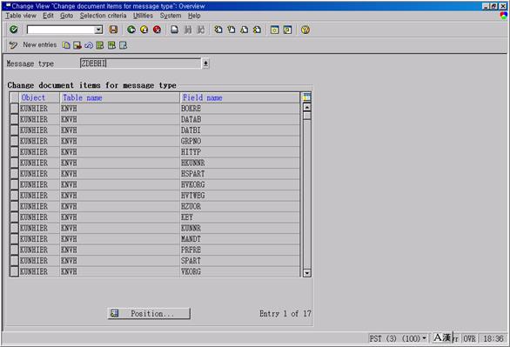Click the Generate shortcut icon
The height and width of the screenshot is (347, 510).
[x=287, y=30]
